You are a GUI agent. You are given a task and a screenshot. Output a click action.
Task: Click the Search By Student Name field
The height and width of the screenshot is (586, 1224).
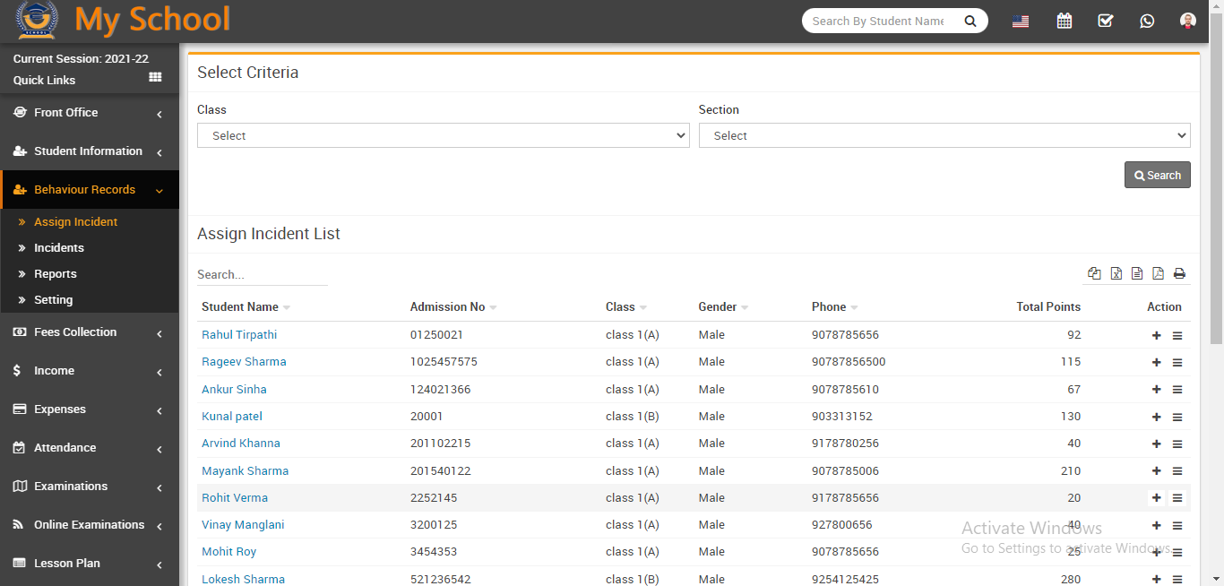point(878,22)
